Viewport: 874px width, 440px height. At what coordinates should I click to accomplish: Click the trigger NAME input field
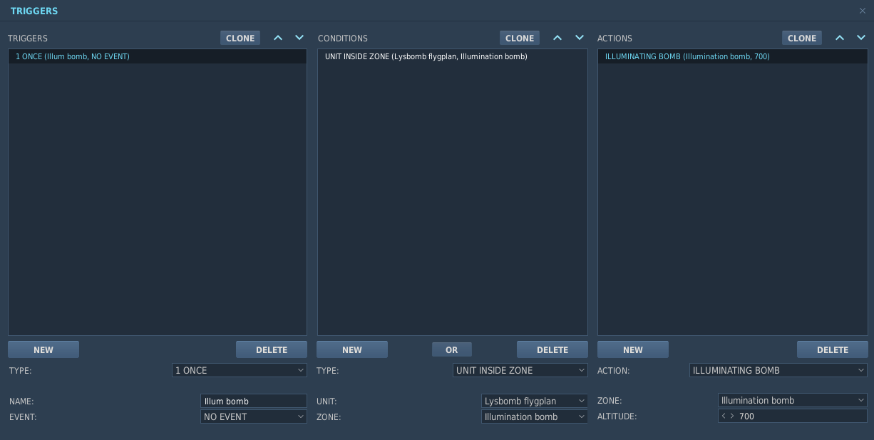click(x=254, y=401)
